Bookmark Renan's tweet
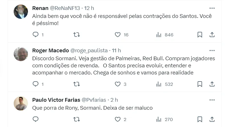225x127 pixels. pyautogui.click(x=200, y=35)
